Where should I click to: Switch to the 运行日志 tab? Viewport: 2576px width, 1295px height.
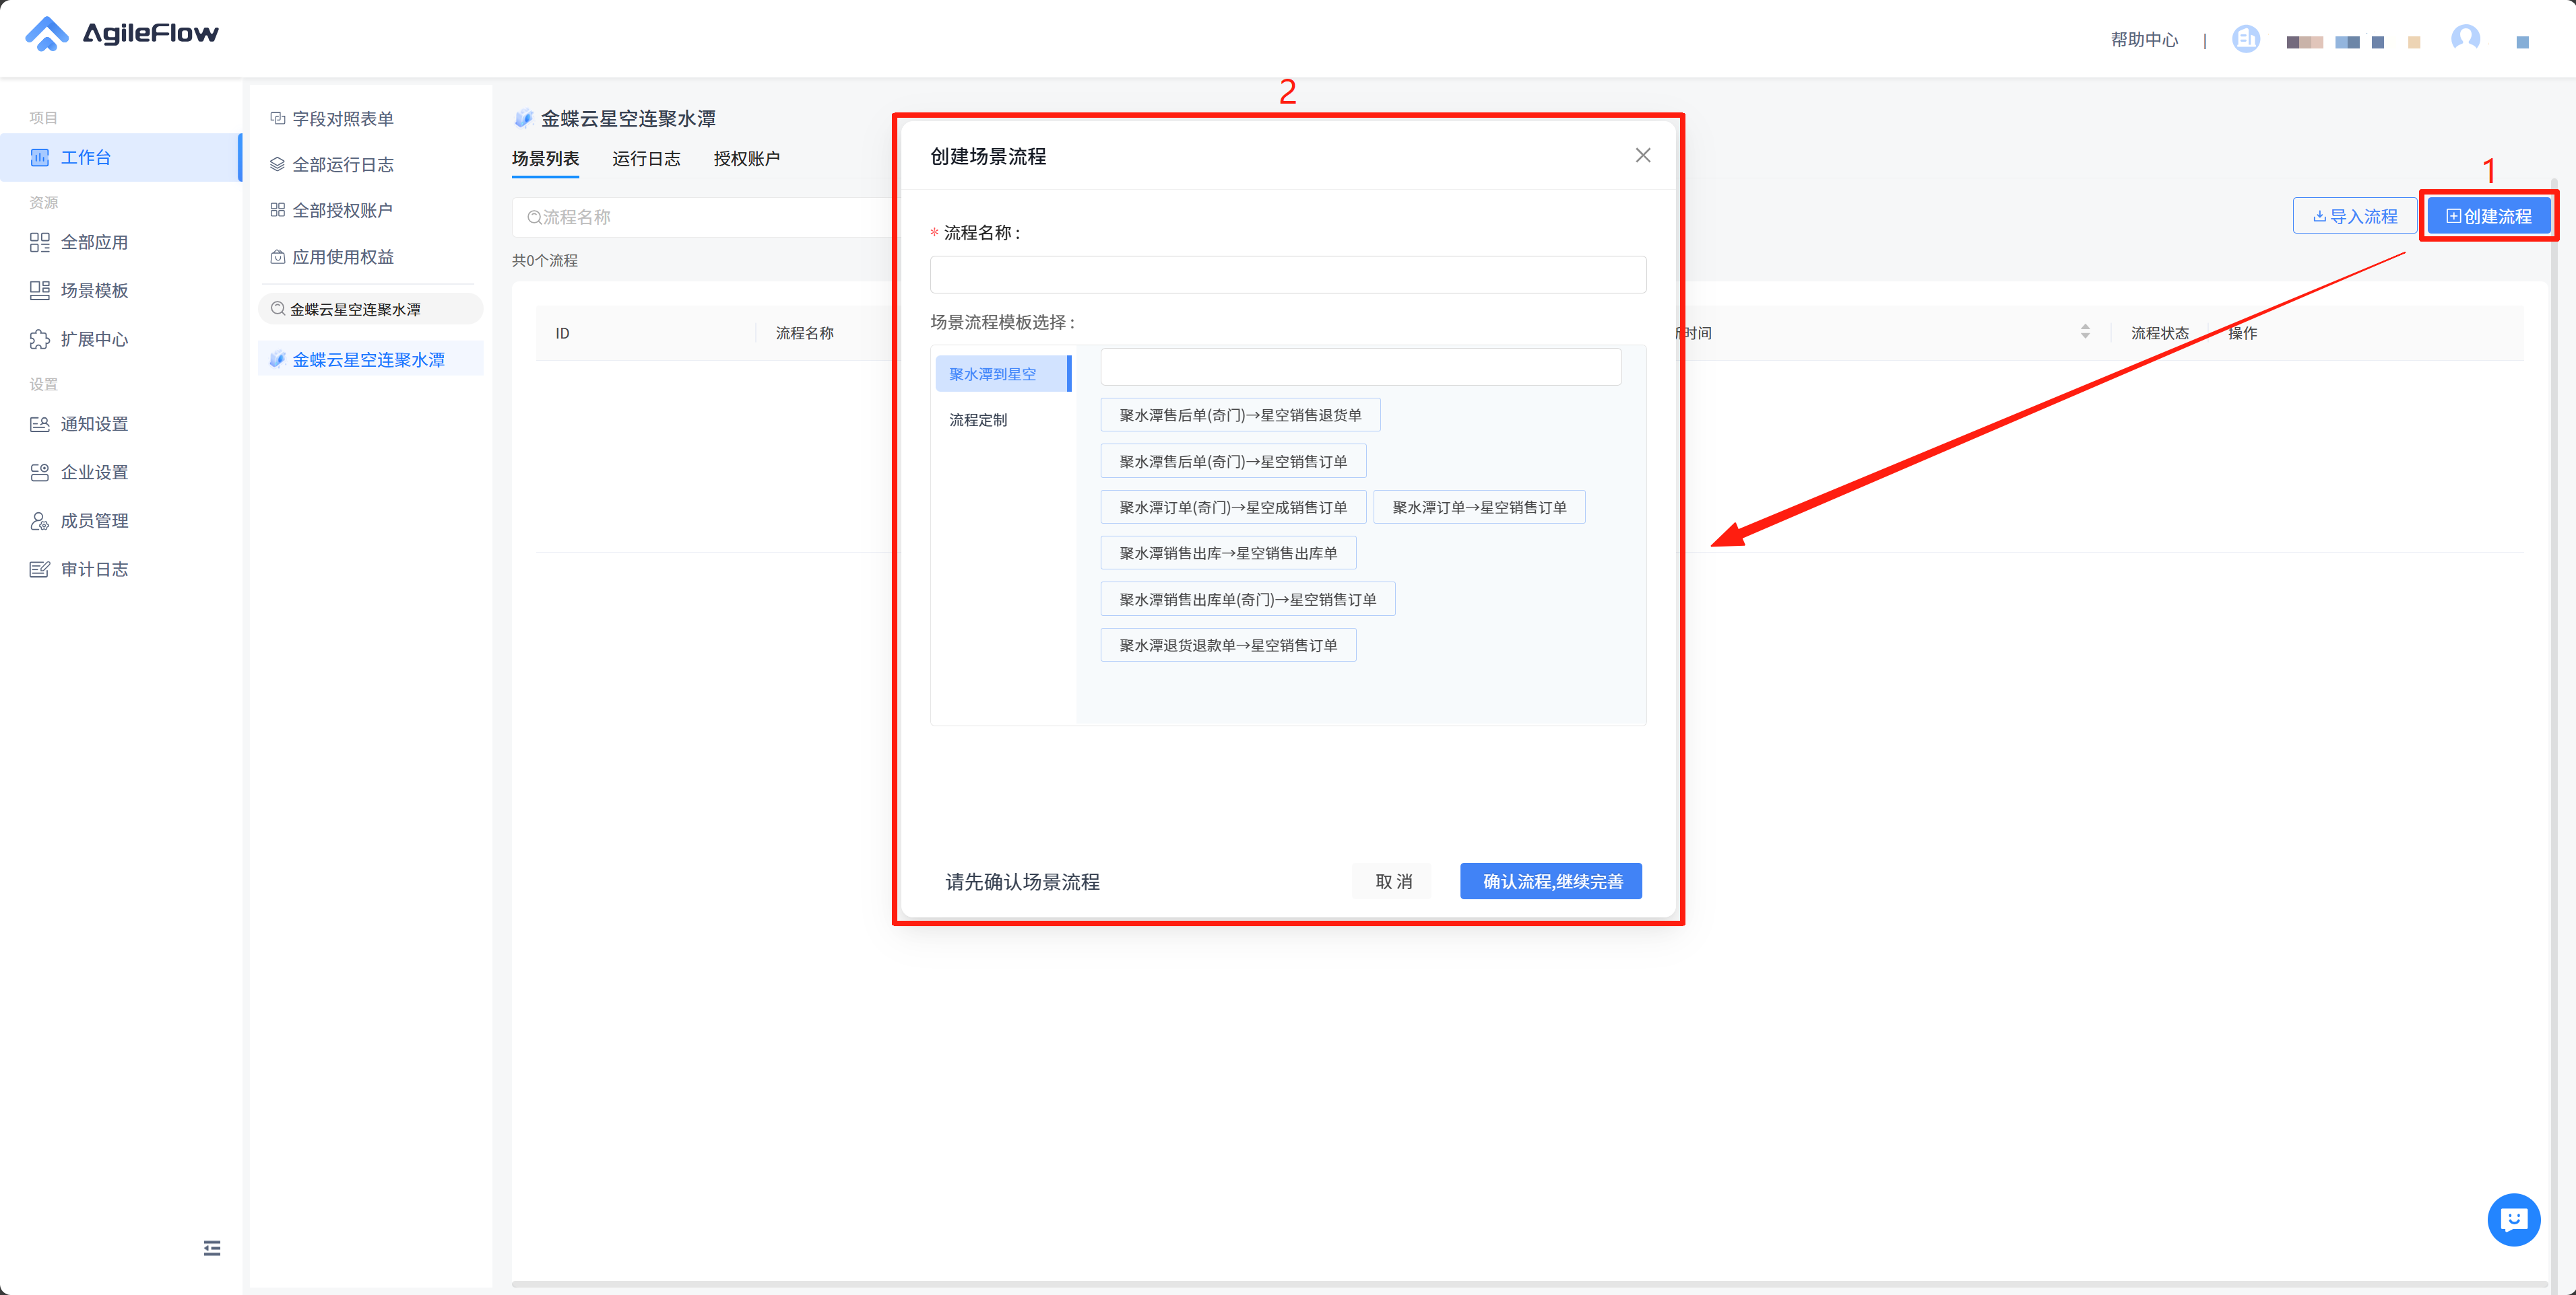click(x=646, y=159)
